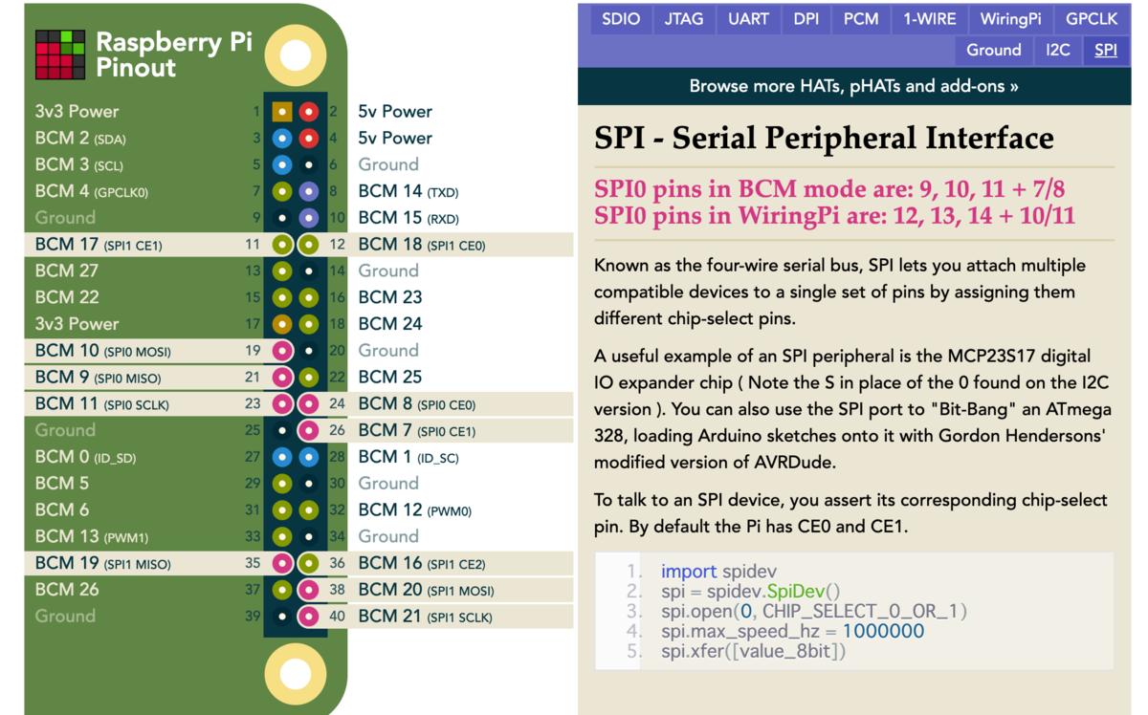Click highlighted pin 11 BCM 17 dot
Viewport: 1148px width, 715px height.
coord(282,245)
